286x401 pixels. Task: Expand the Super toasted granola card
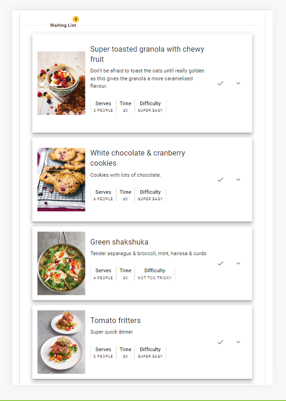coord(238,83)
